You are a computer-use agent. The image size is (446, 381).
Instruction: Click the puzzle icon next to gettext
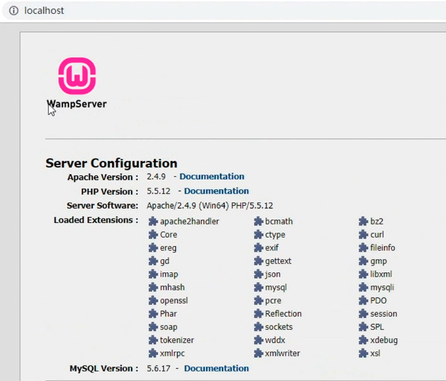pos(258,261)
